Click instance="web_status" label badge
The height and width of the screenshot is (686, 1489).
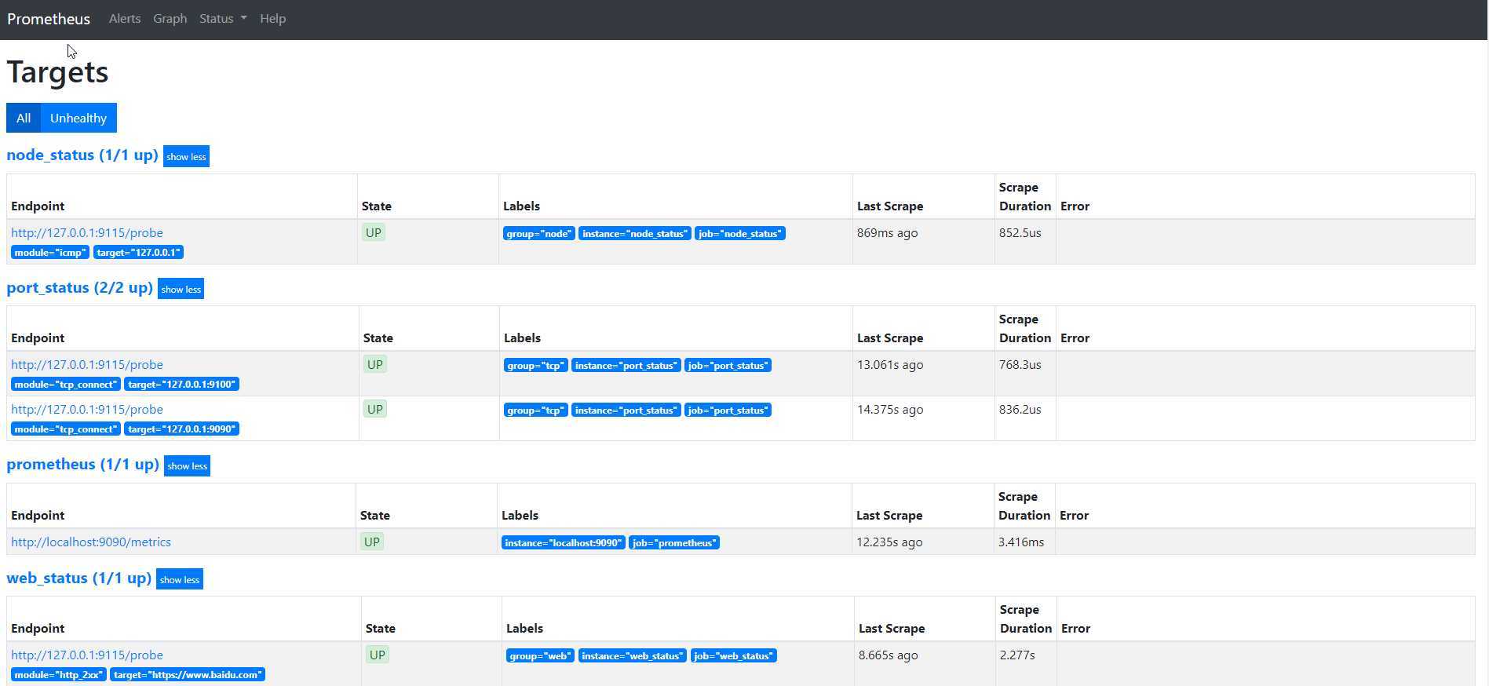(x=633, y=656)
